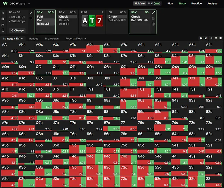Viewport: 224px width, 188px height.
Task: Open the Strategy + EV dropdown
Action: click(13, 39)
